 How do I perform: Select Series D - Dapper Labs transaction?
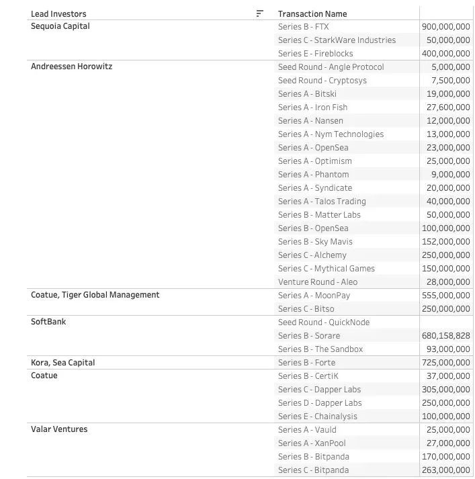click(x=320, y=403)
